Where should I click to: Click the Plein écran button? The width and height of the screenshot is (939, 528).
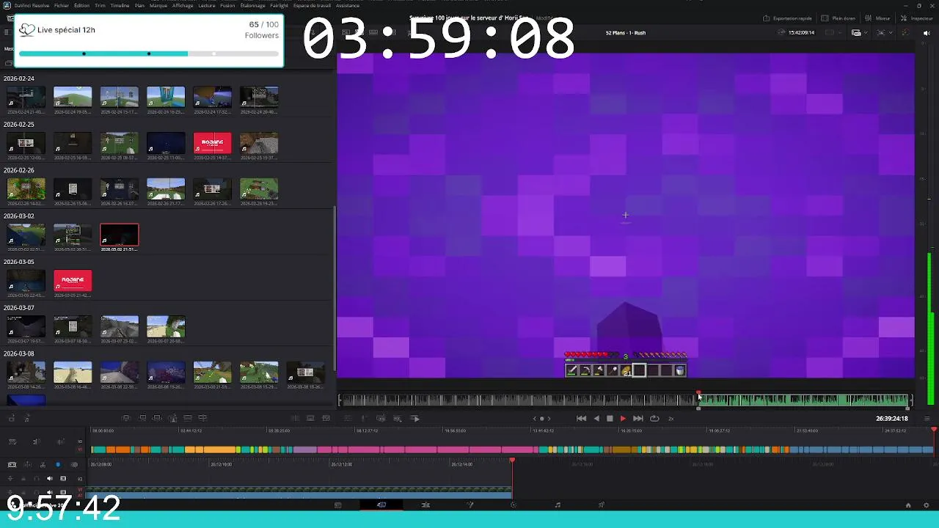(x=838, y=18)
